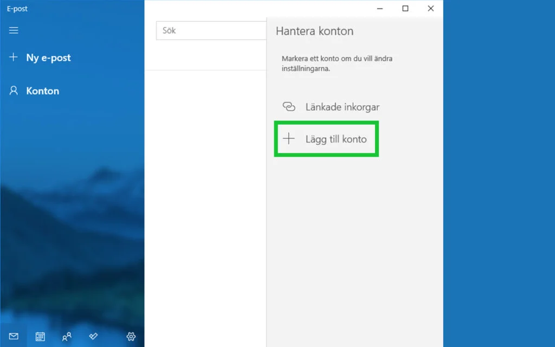This screenshot has height=347, width=555.
Task: Open the People icon in the bottom bar
Action: (x=66, y=337)
